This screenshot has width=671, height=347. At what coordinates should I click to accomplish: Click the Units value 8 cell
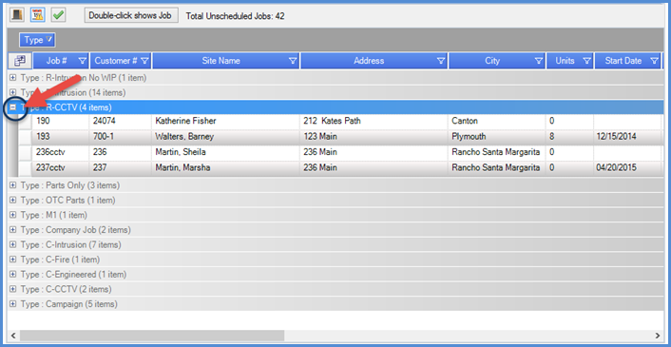pos(569,137)
